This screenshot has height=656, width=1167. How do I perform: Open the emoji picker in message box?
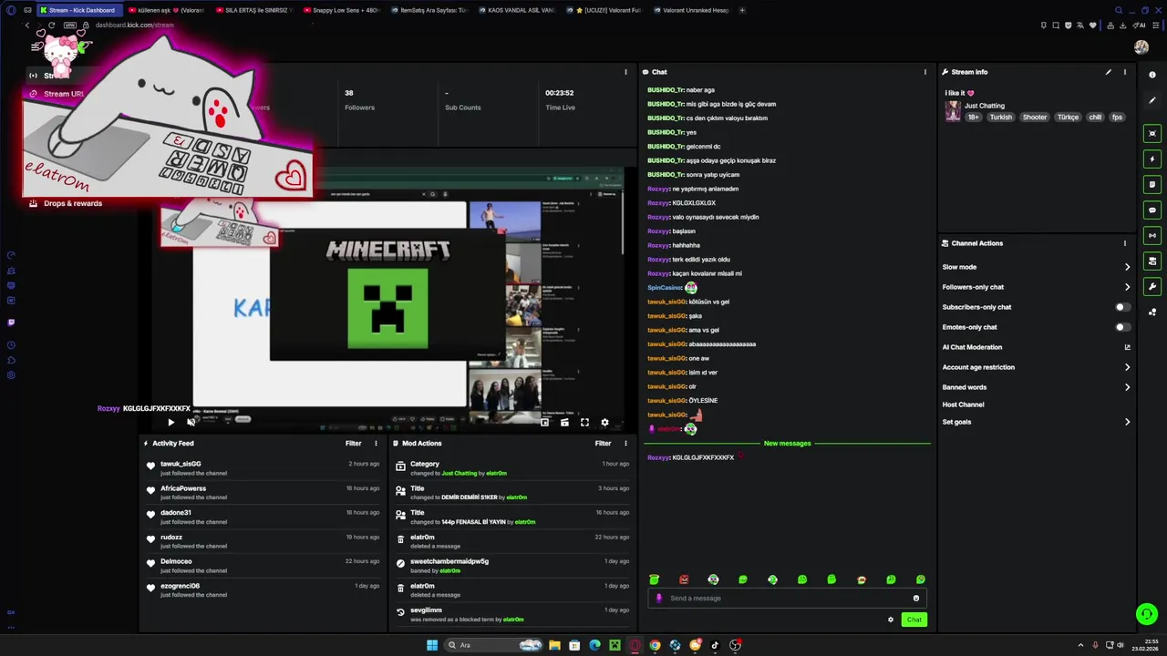916,599
